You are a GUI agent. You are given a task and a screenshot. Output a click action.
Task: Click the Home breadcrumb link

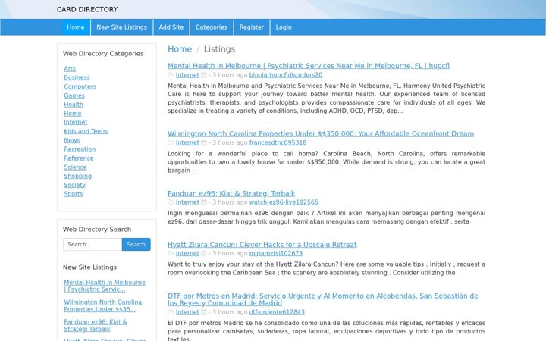tap(180, 49)
